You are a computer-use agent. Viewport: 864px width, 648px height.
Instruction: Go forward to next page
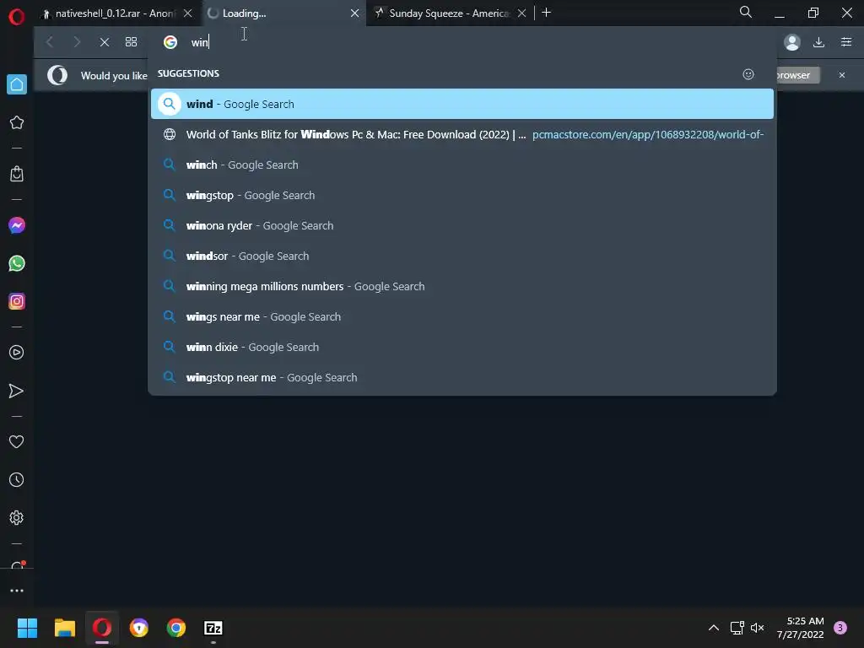click(x=77, y=42)
